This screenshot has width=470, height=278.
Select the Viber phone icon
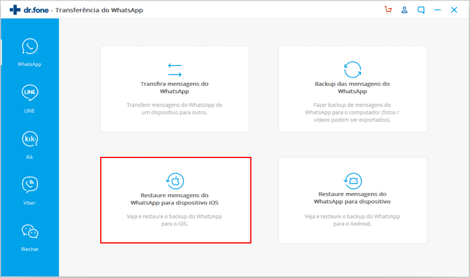click(29, 184)
